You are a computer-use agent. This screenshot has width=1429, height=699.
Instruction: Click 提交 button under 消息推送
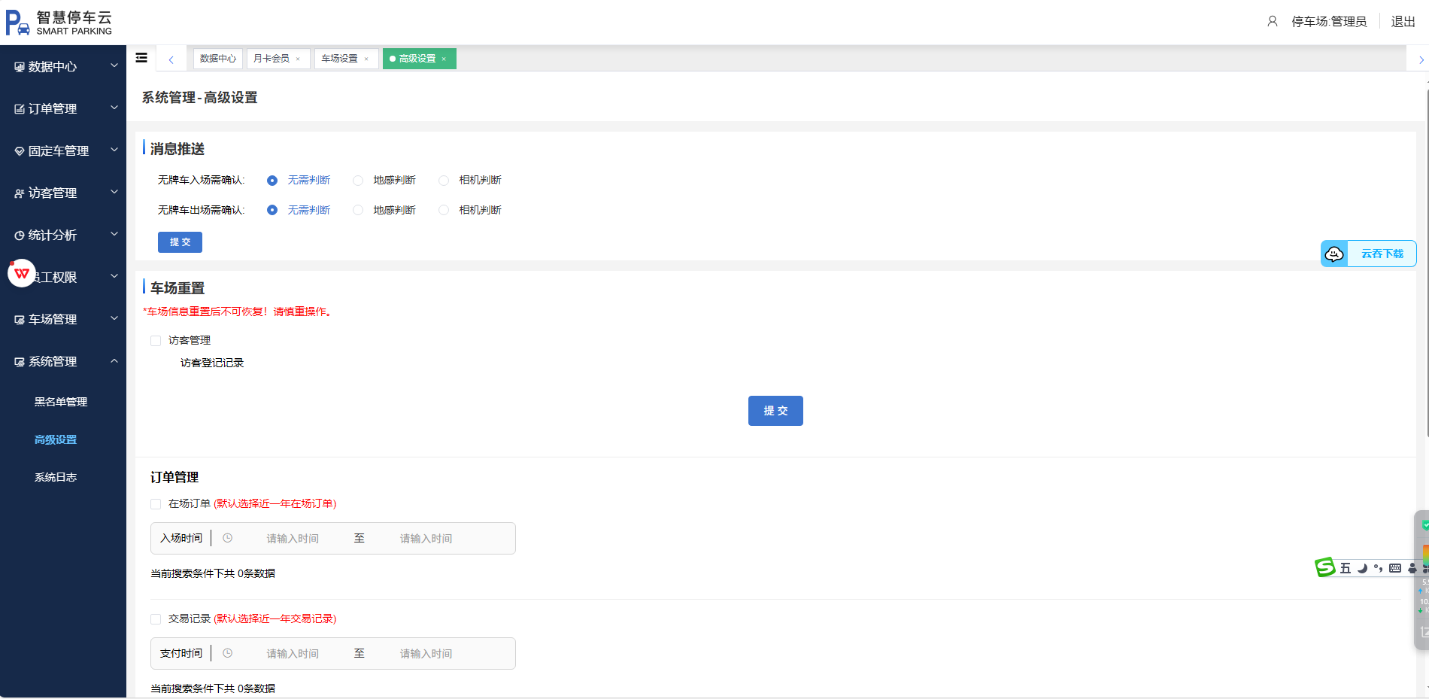[180, 242]
